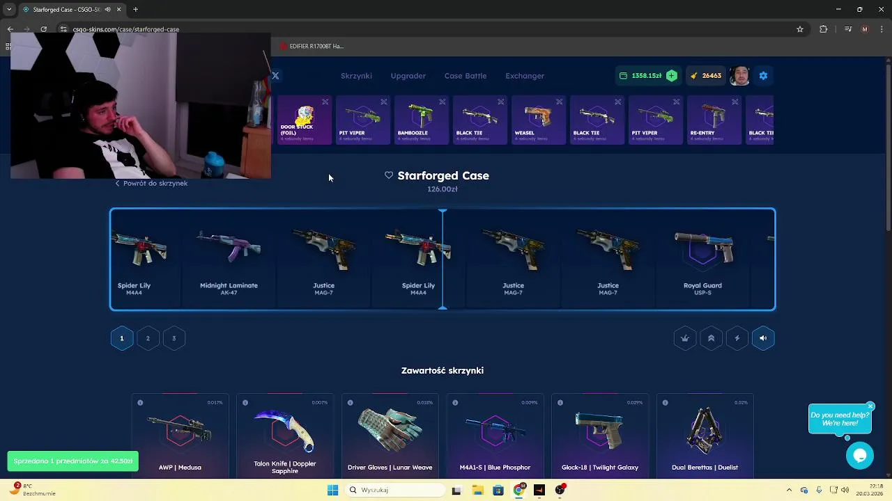Click the Weasel live drop card
892x501 pixels.
pos(539,120)
